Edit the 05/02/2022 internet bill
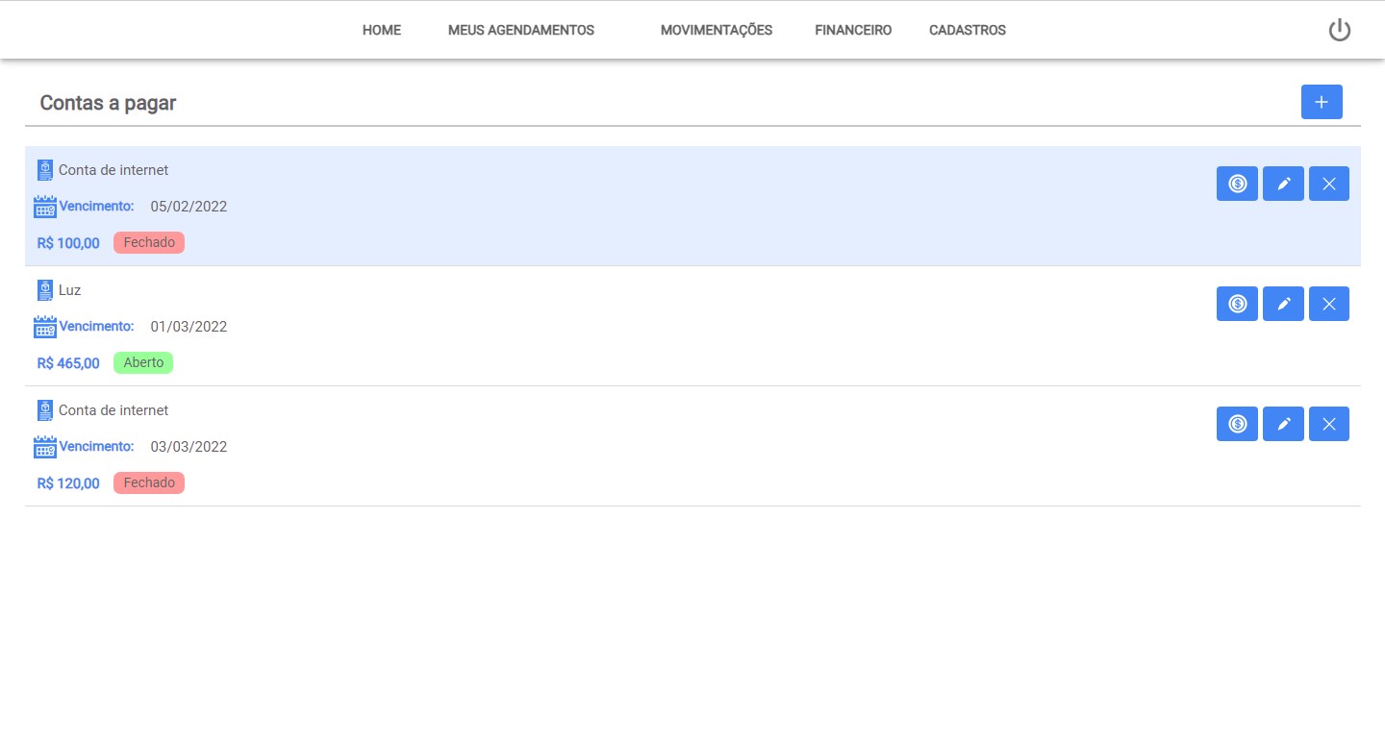The image size is (1385, 741). coord(1283,184)
